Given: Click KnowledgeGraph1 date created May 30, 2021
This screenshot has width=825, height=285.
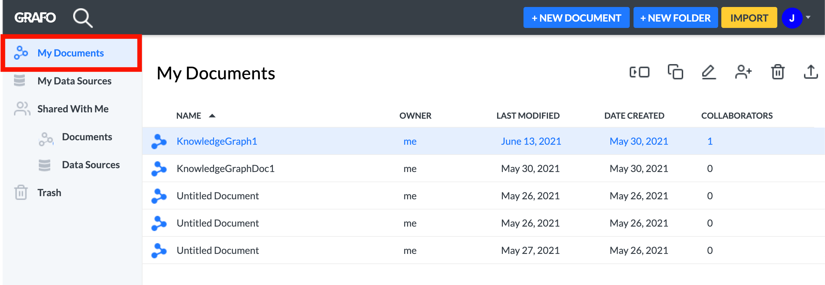Looking at the screenshot, I should point(639,141).
